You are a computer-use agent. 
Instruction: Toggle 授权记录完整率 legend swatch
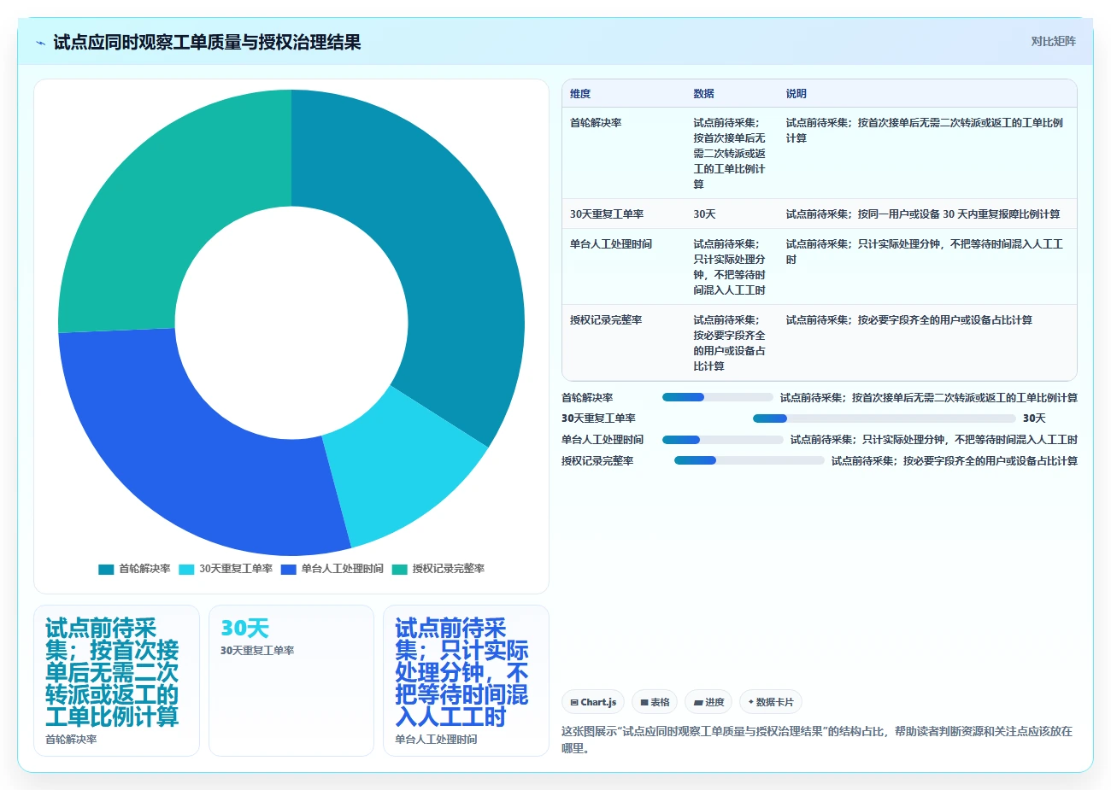[x=400, y=569]
